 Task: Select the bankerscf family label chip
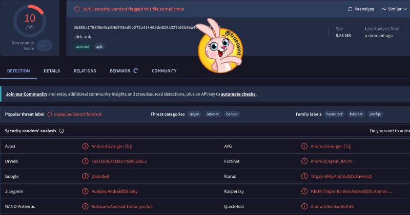tap(334, 114)
